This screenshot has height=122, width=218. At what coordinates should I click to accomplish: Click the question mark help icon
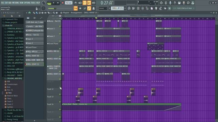[x=175, y=3]
